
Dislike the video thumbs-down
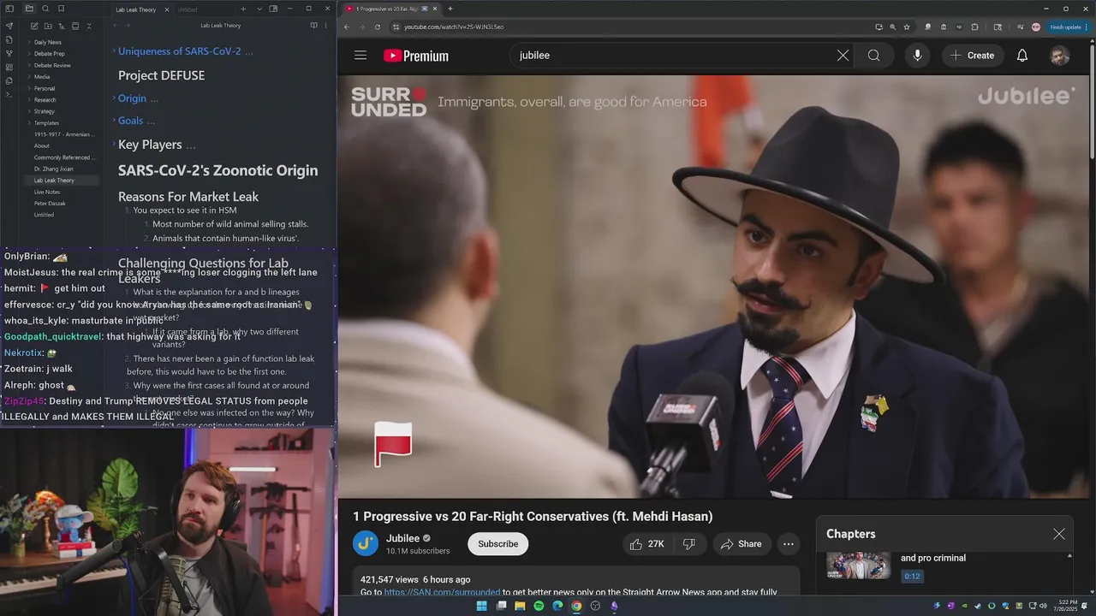coord(688,544)
